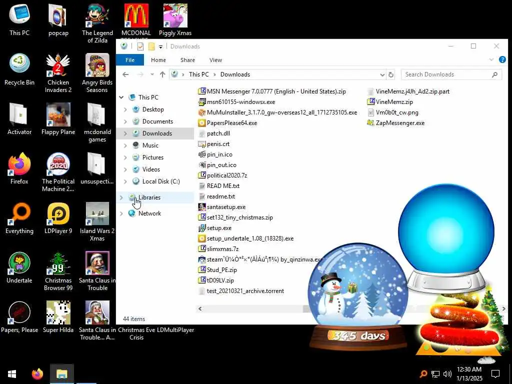Collapse the This PC tree node

pyautogui.click(x=121, y=97)
